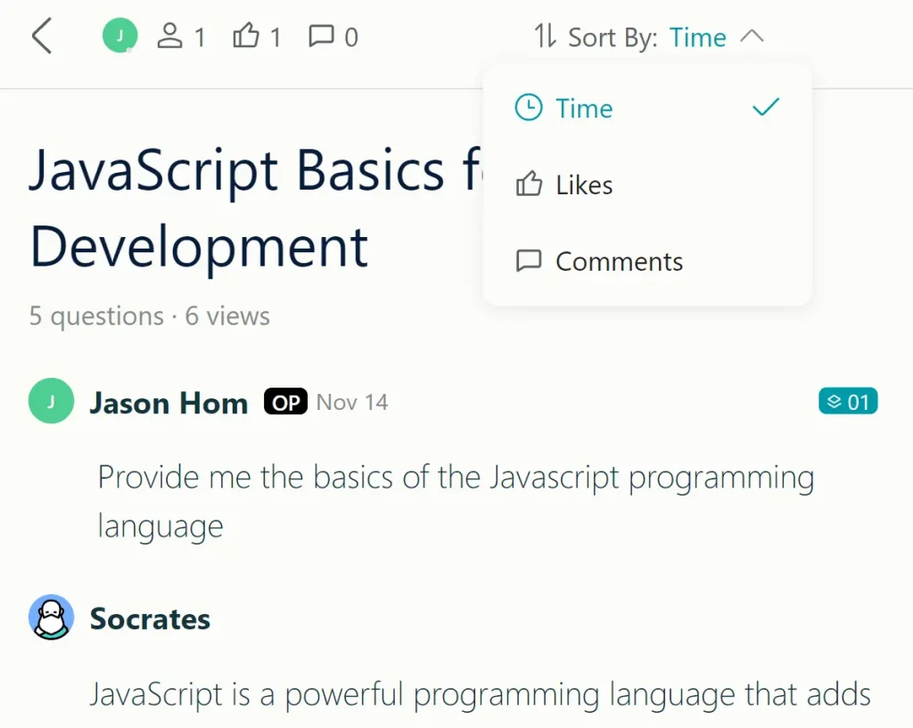
Task: Select Comments in the sort menu
Action: pyautogui.click(x=619, y=261)
